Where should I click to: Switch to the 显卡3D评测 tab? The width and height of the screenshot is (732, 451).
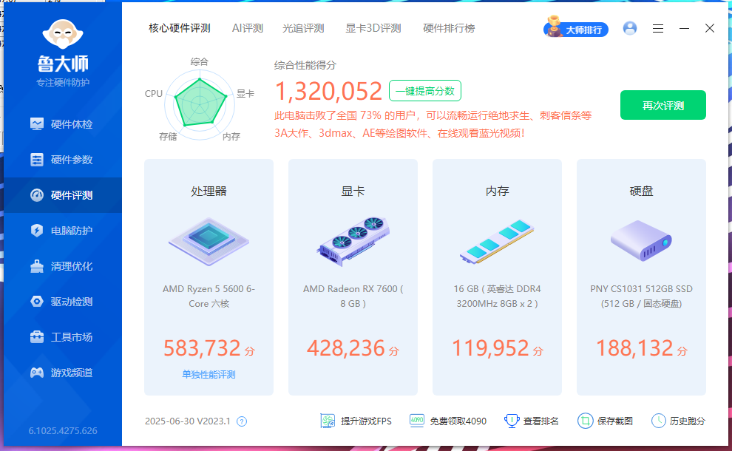tap(373, 29)
